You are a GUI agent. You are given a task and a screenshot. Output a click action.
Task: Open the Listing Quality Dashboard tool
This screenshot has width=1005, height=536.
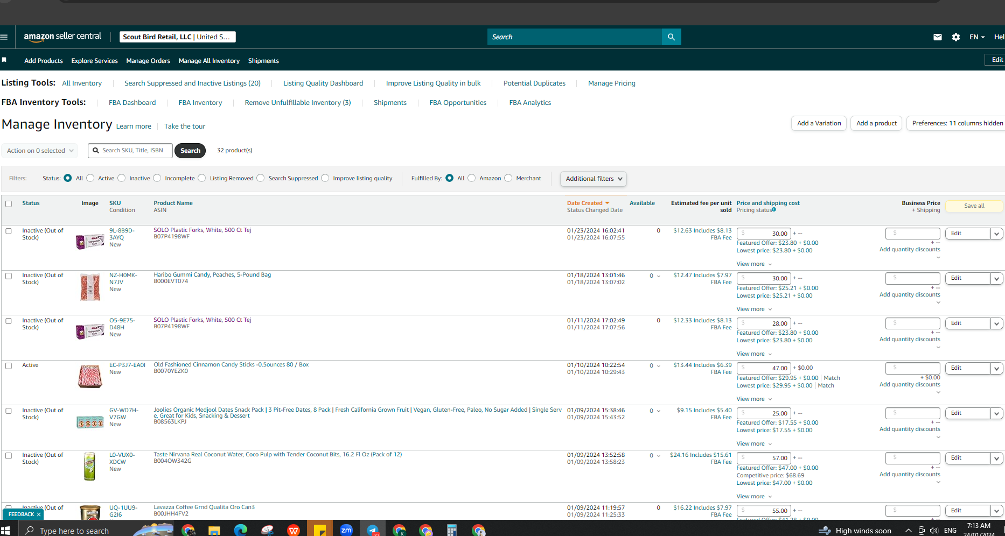(323, 83)
